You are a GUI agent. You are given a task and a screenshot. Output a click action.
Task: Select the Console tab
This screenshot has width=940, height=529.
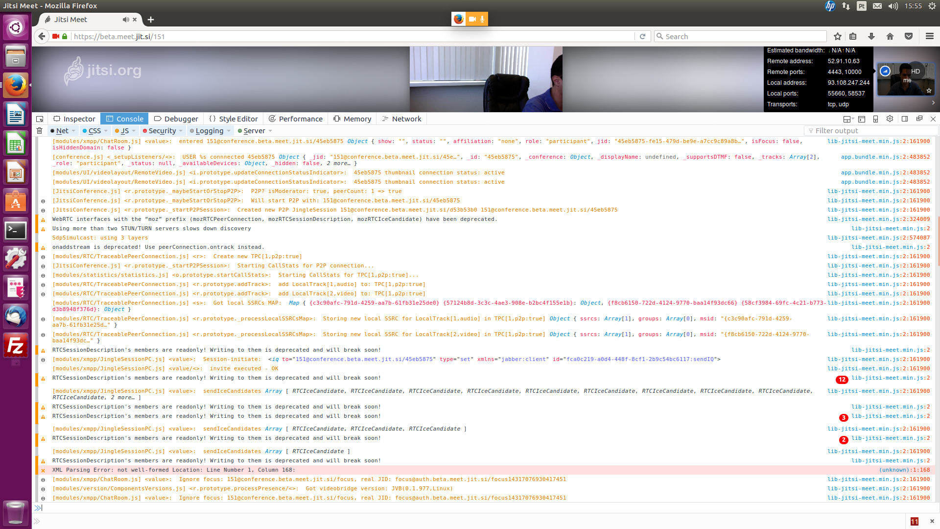[125, 119]
